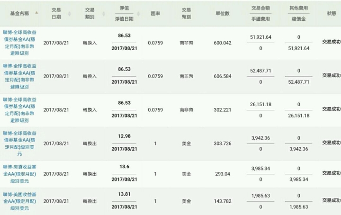The width and height of the screenshot is (341, 215).
Task: Click the sort arrows beside 淨值 header
Action: (x=138, y=14)
